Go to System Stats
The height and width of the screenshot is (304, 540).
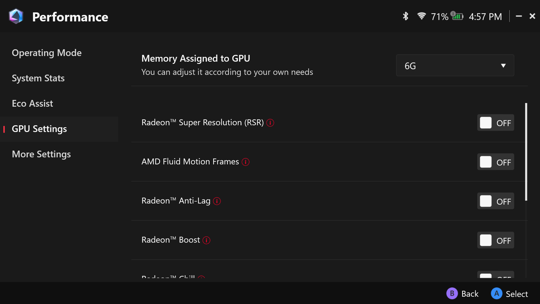(38, 78)
